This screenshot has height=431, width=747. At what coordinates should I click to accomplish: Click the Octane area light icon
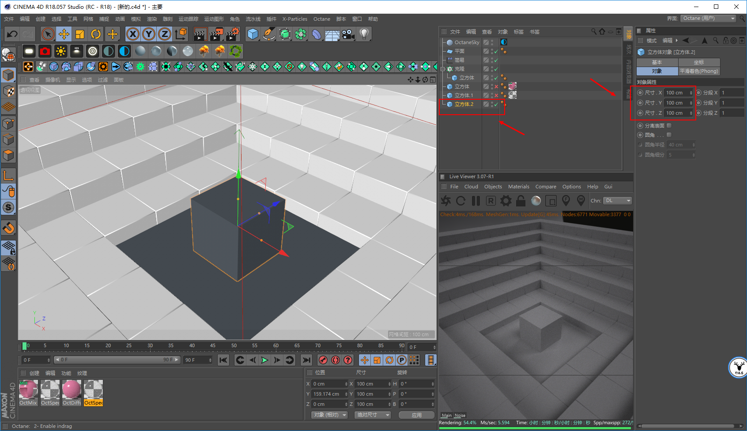pyautogui.click(x=29, y=52)
